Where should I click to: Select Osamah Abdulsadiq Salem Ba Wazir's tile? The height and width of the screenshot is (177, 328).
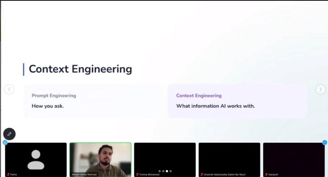coord(230,160)
